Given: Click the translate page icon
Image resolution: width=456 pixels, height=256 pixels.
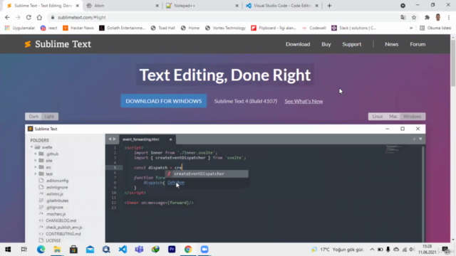Looking at the screenshot, I should pyautogui.click(x=403, y=17).
